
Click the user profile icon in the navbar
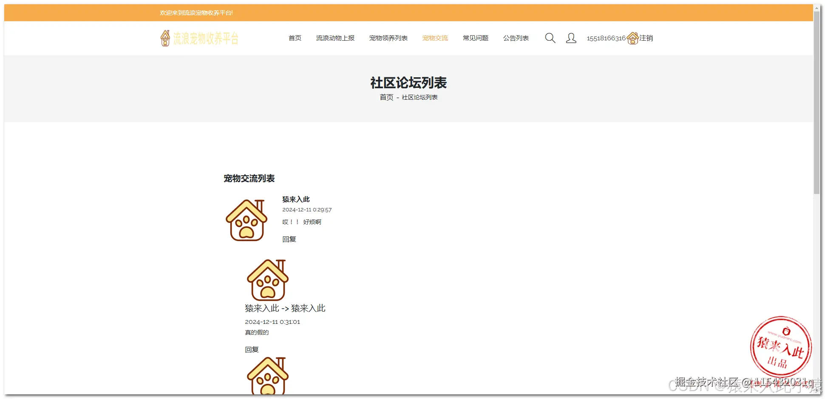[571, 38]
